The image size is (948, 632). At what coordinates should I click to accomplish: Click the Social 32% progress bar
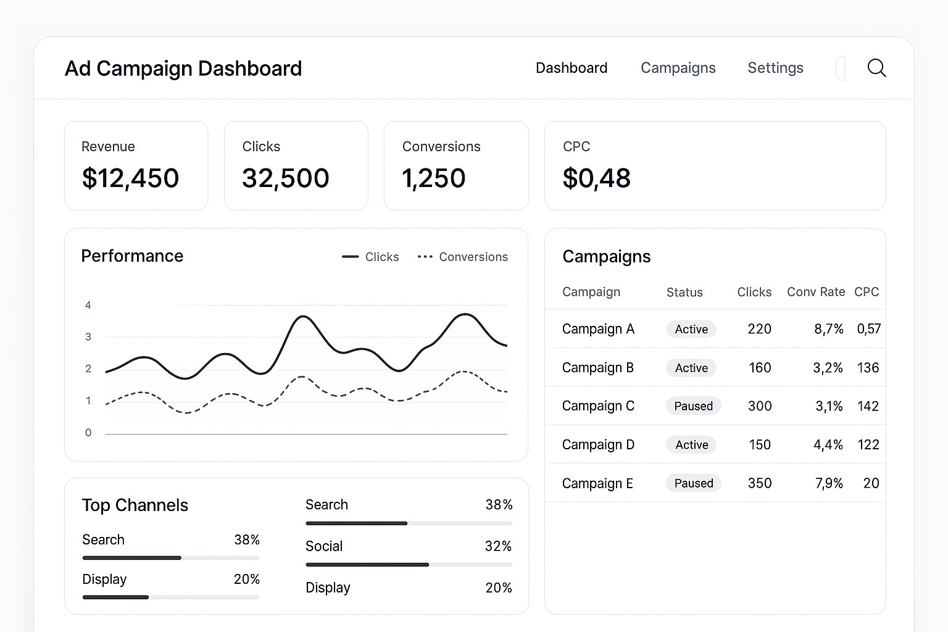tap(409, 564)
